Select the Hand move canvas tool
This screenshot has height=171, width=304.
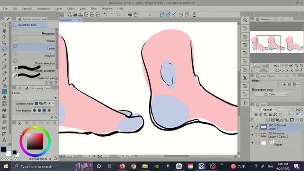(4, 31)
